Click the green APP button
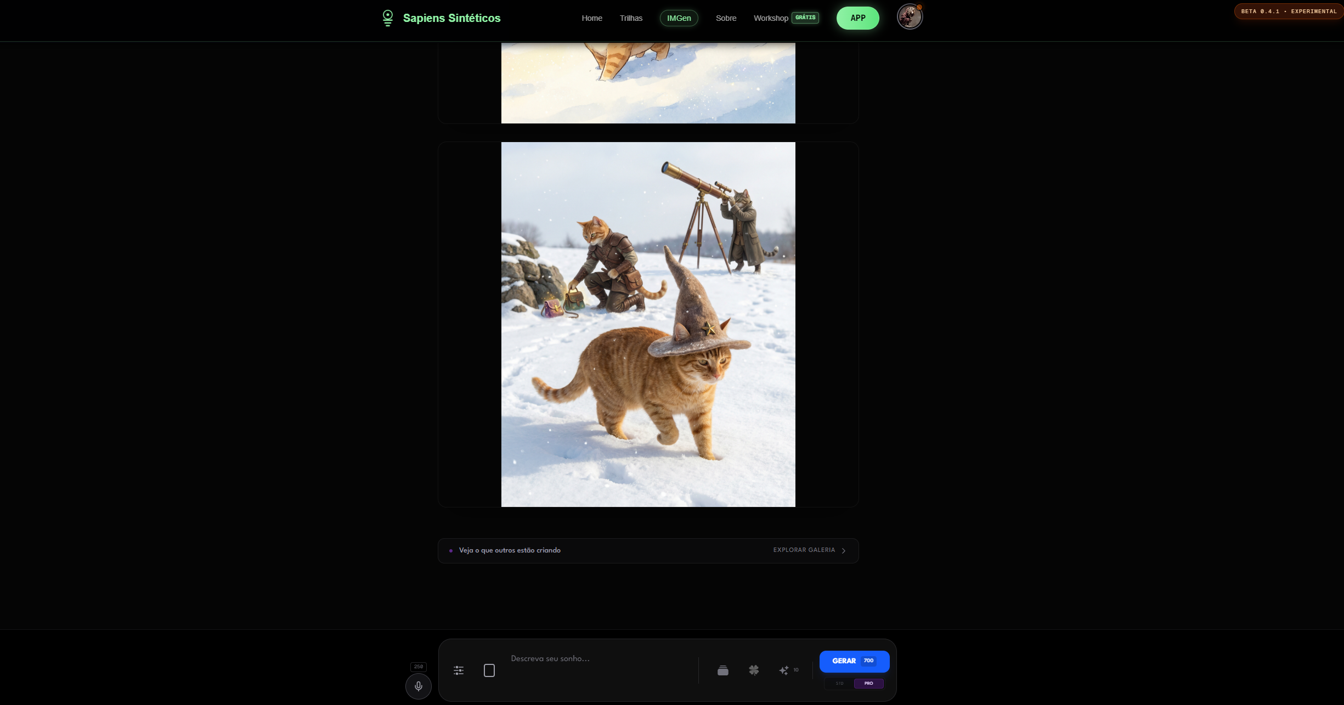This screenshot has height=705, width=1344. pyautogui.click(x=857, y=18)
